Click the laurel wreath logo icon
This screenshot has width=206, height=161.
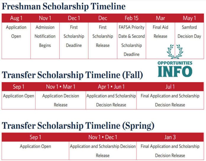[175, 51]
